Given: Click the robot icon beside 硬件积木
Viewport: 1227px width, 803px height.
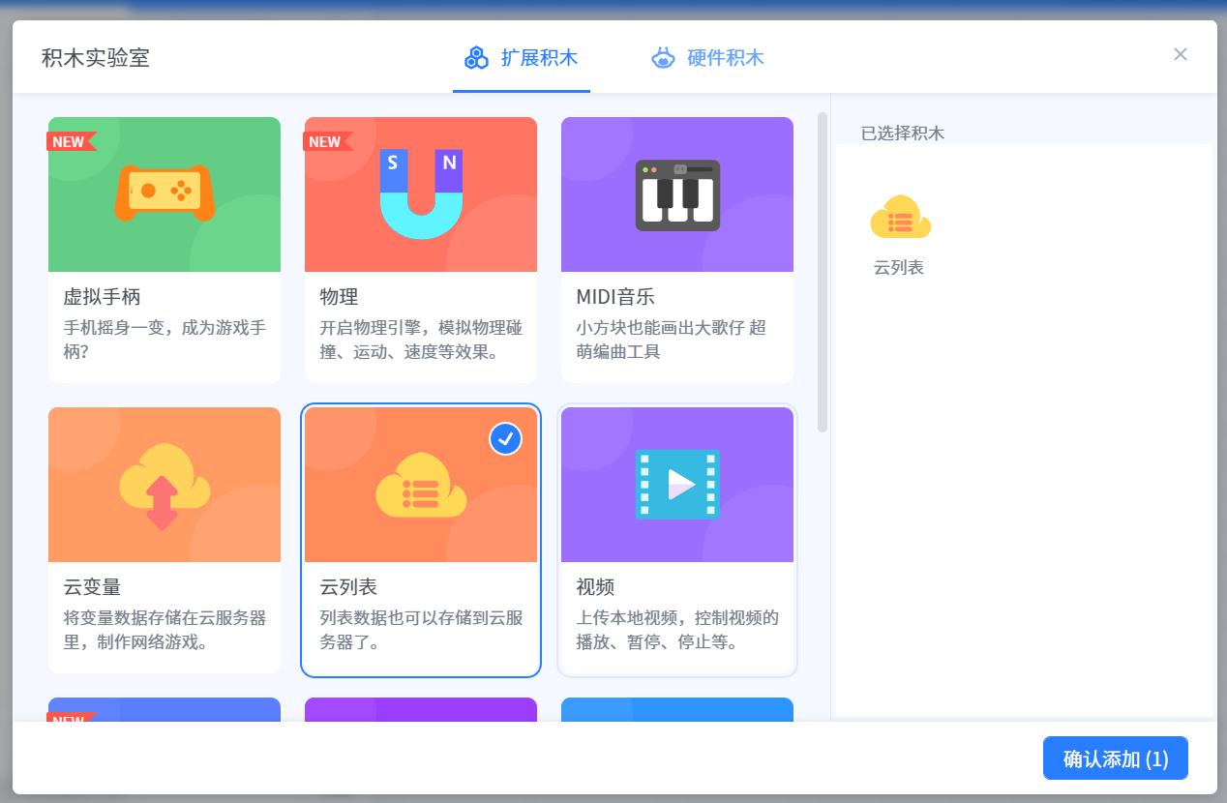Looking at the screenshot, I should point(663,58).
